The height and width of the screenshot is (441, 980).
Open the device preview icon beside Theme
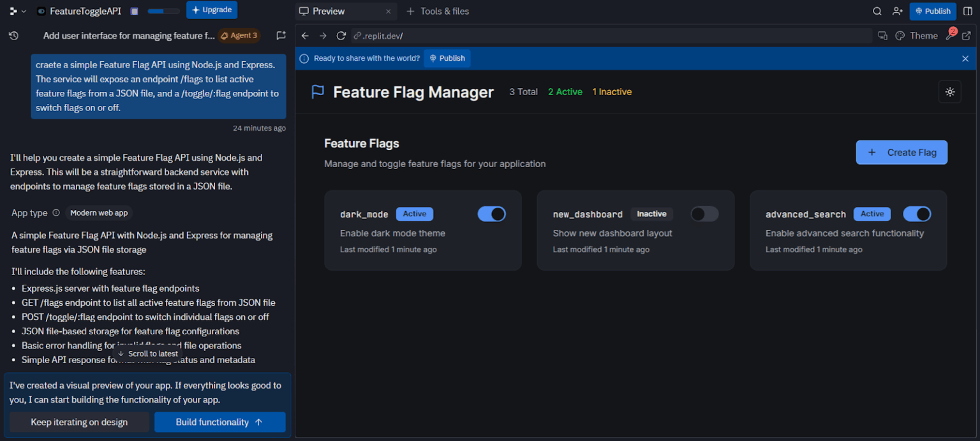point(882,36)
